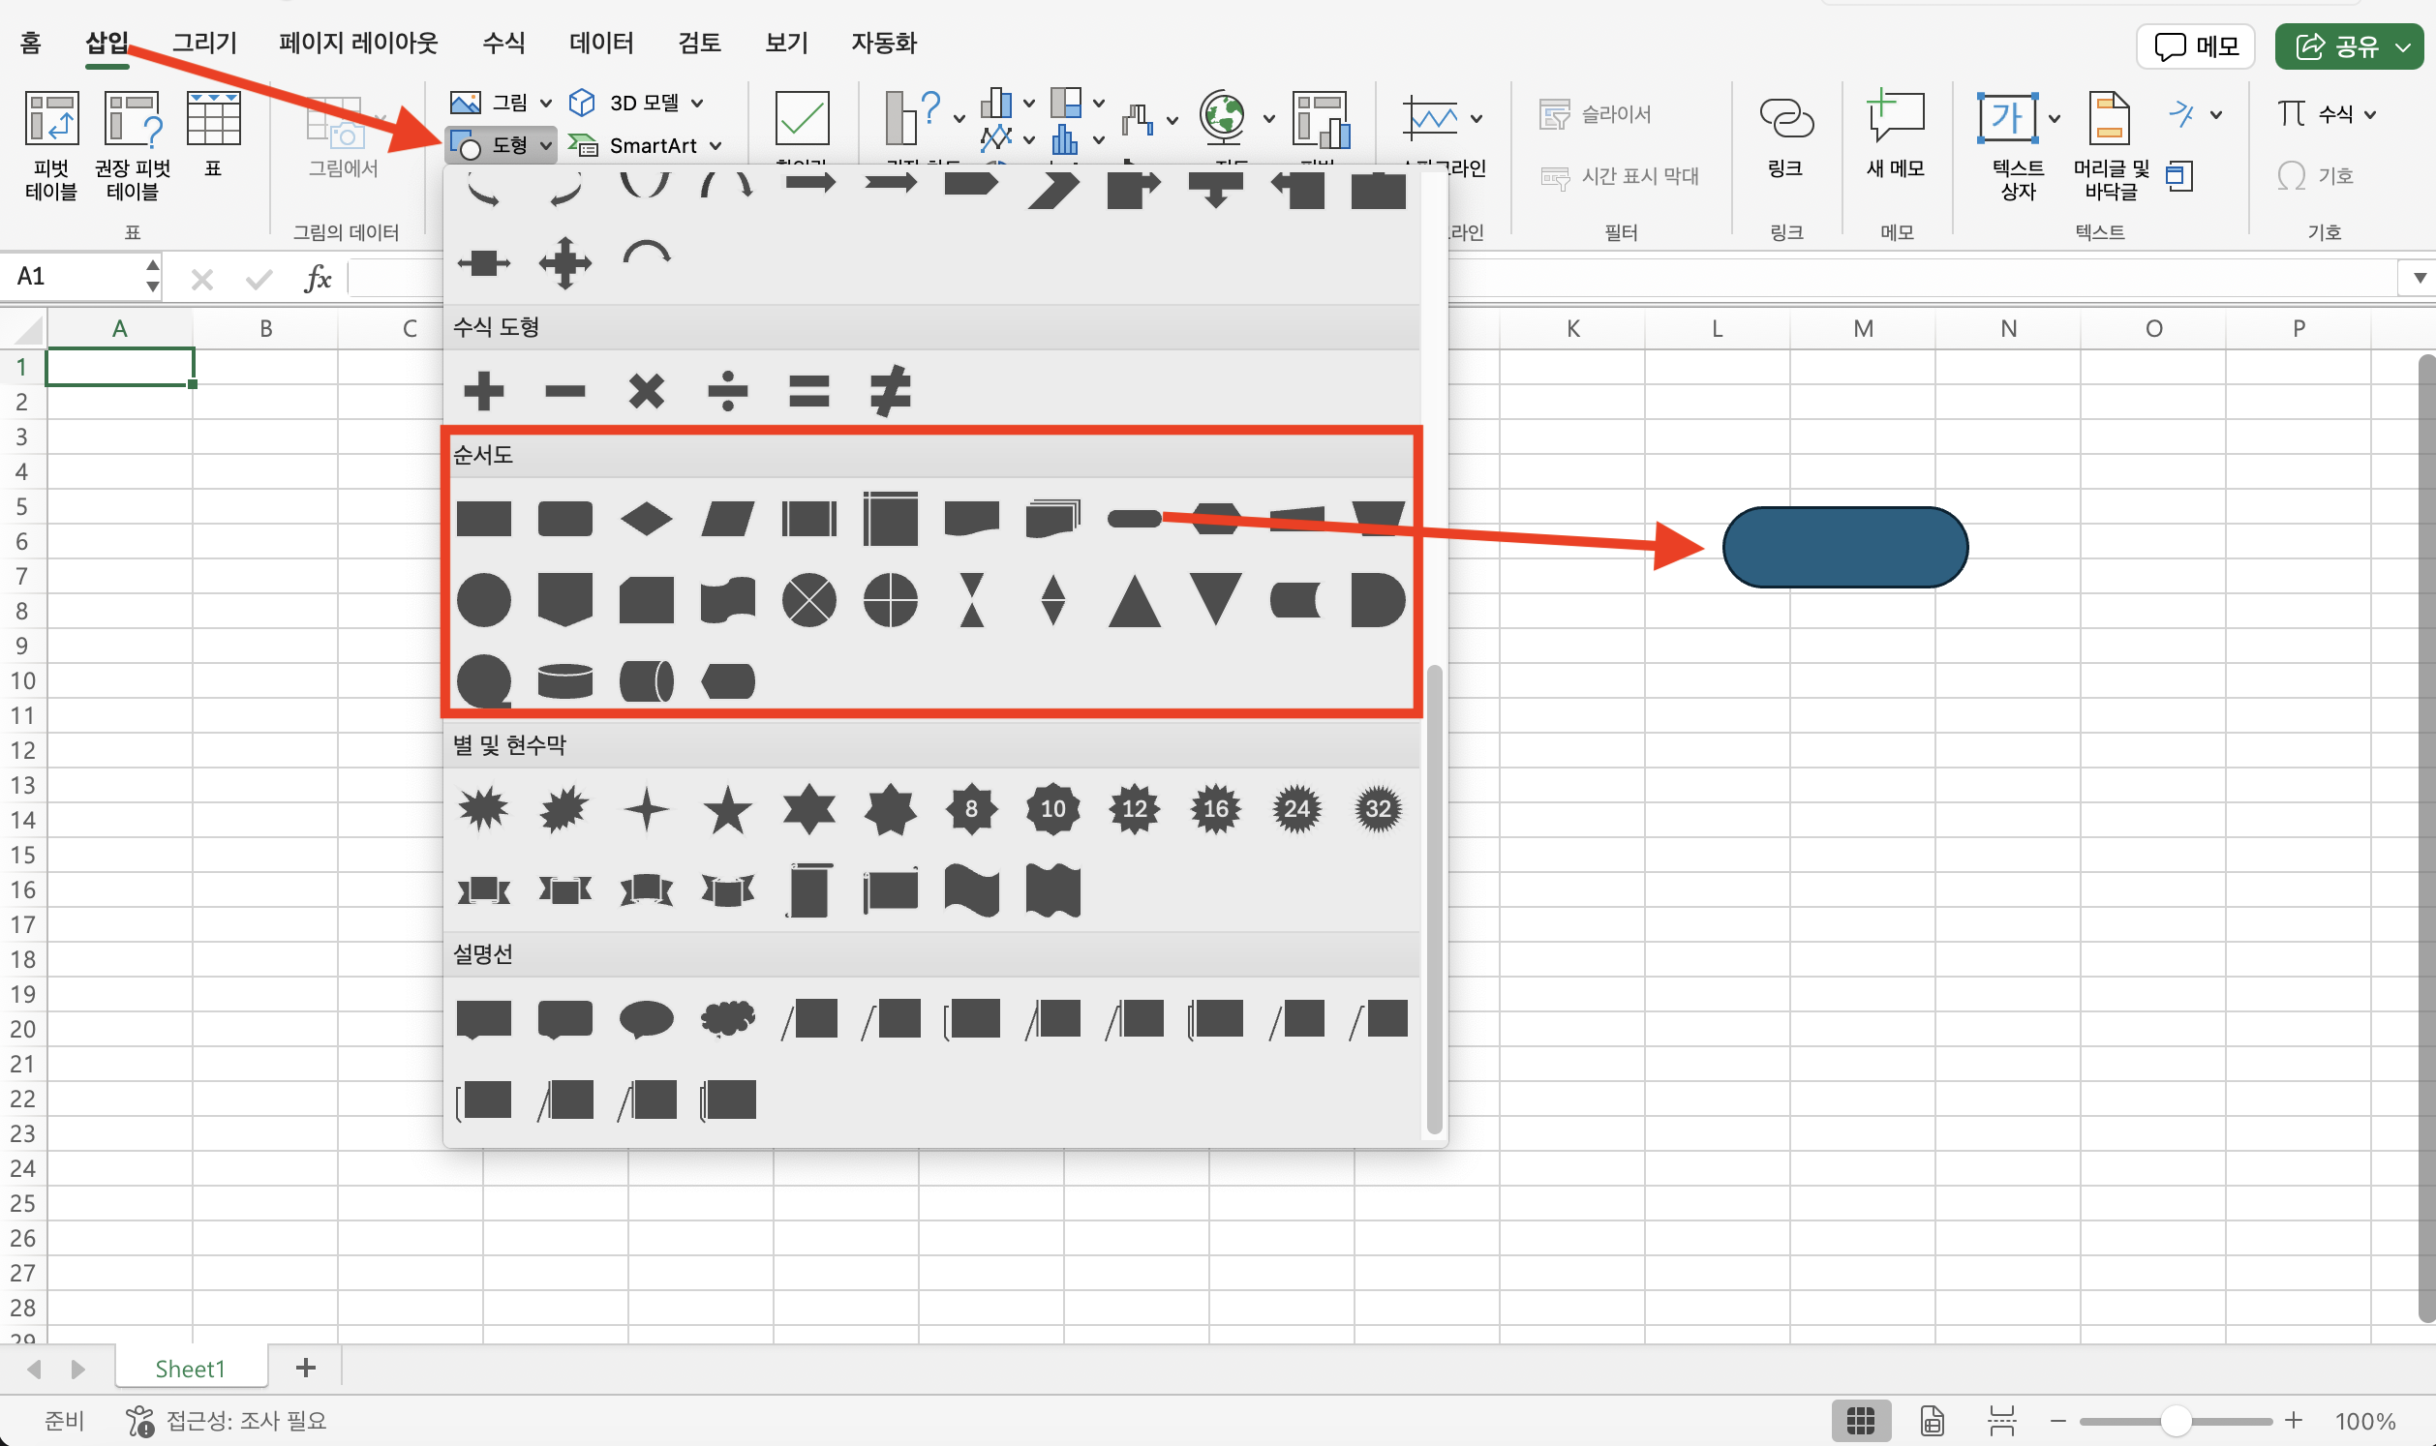Viewport: 2436px width, 1446px height.
Task: Select the 24-point star shape
Action: click(x=1297, y=809)
